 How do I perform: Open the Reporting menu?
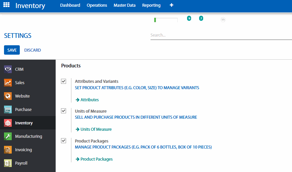[x=151, y=5]
